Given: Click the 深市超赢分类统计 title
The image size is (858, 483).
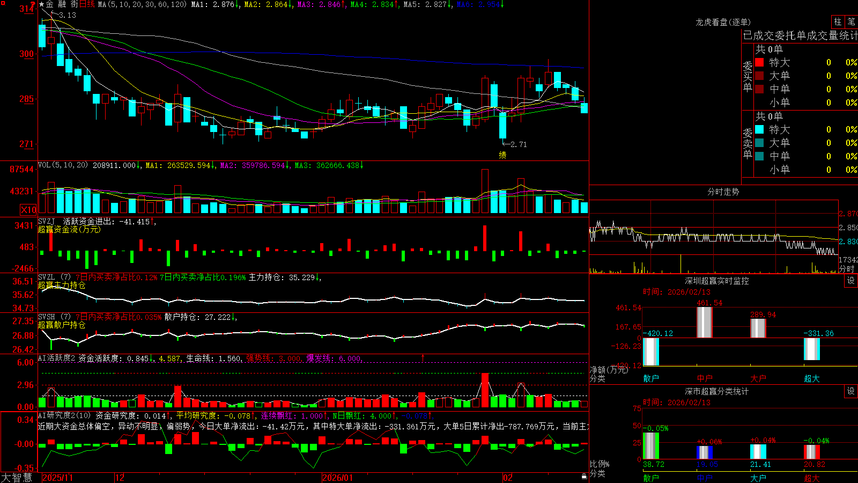Looking at the screenshot, I should tap(717, 391).
